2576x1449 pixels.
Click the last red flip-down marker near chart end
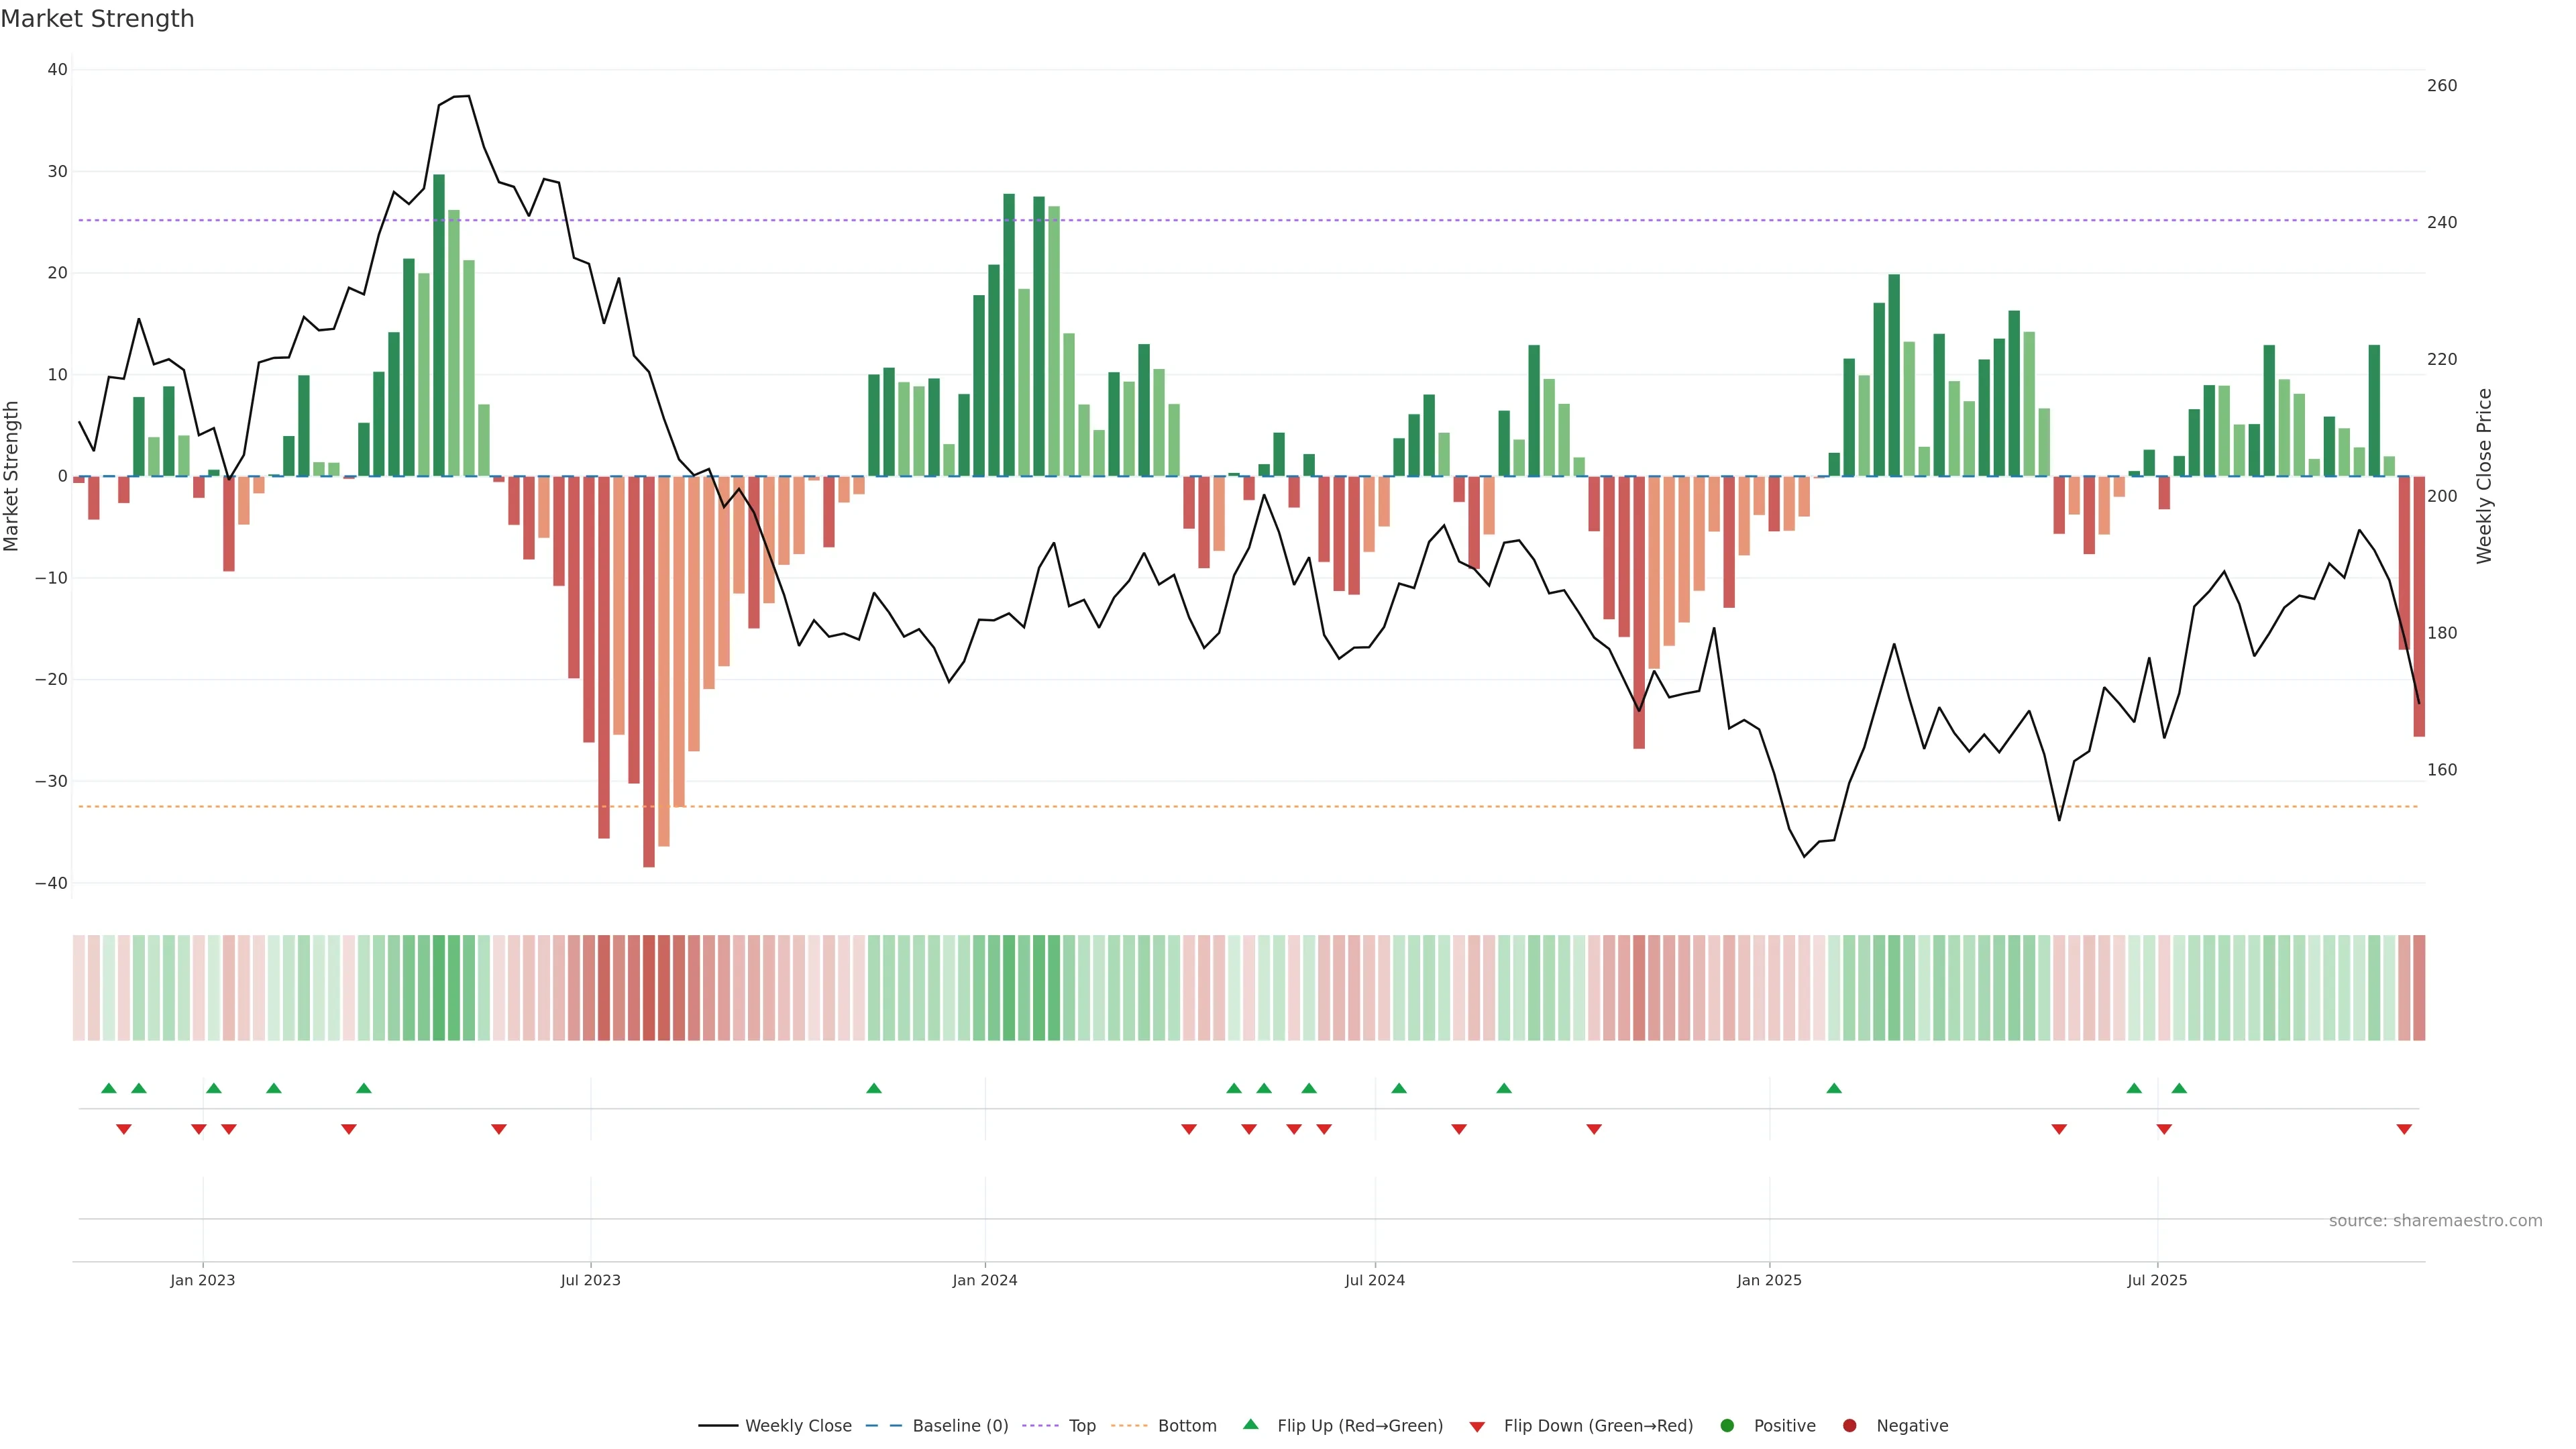(2404, 1129)
